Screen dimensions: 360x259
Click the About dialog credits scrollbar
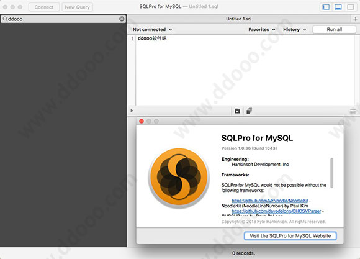(332, 173)
